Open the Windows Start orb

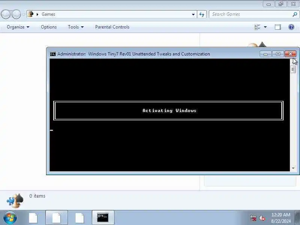pos(10,218)
